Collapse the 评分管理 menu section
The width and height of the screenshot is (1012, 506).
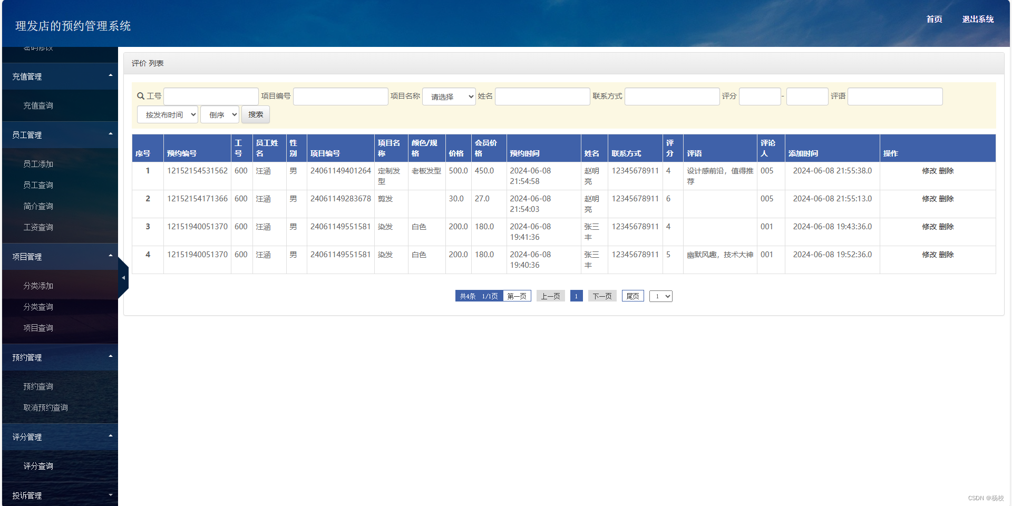(x=60, y=437)
